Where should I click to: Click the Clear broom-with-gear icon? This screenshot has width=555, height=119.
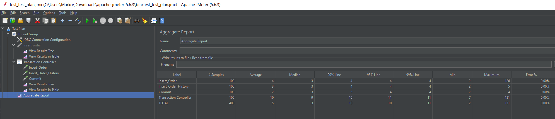pyautogui.click(x=120, y=21)
